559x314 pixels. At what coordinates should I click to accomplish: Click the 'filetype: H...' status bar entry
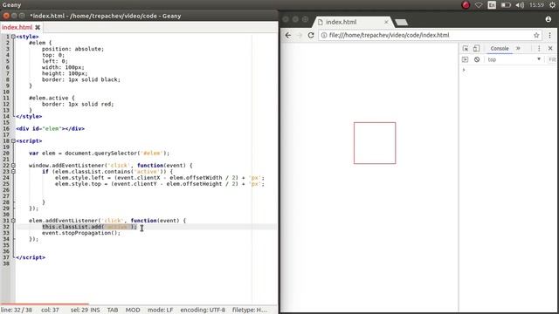(x=250, y=311)
